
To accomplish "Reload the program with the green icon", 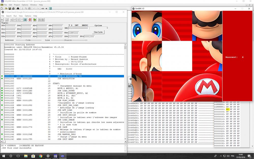I will coord(35,20).
